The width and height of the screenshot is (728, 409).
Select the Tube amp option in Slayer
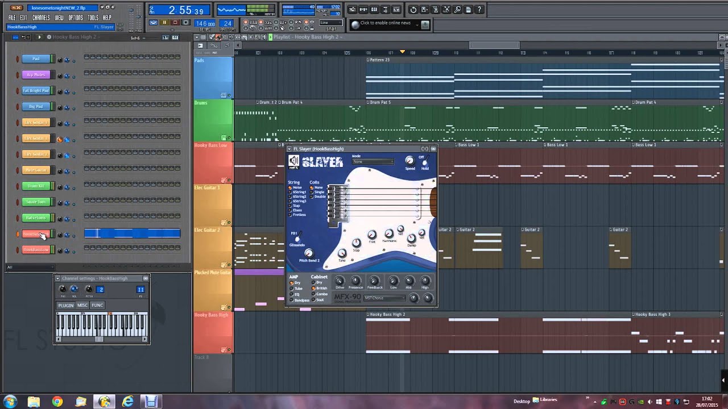coord(296,289)
